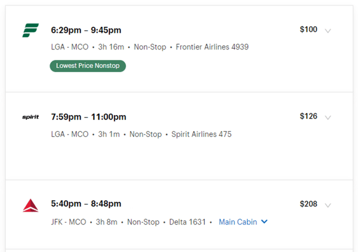Expand the $208 Delta flight chevron

click(x=328, y=206)
